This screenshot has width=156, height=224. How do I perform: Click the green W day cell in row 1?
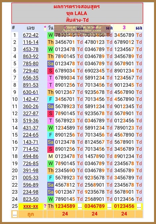50,35
